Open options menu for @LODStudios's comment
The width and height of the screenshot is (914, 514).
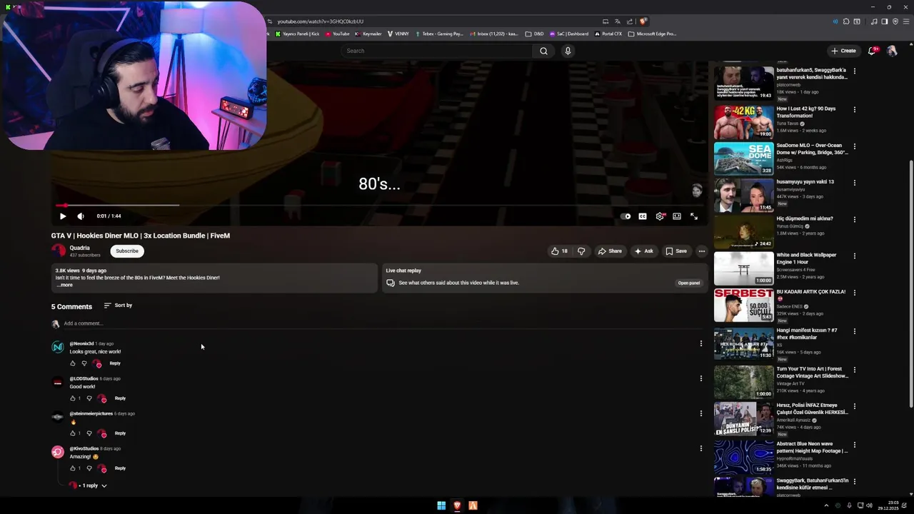pos(701,378)
